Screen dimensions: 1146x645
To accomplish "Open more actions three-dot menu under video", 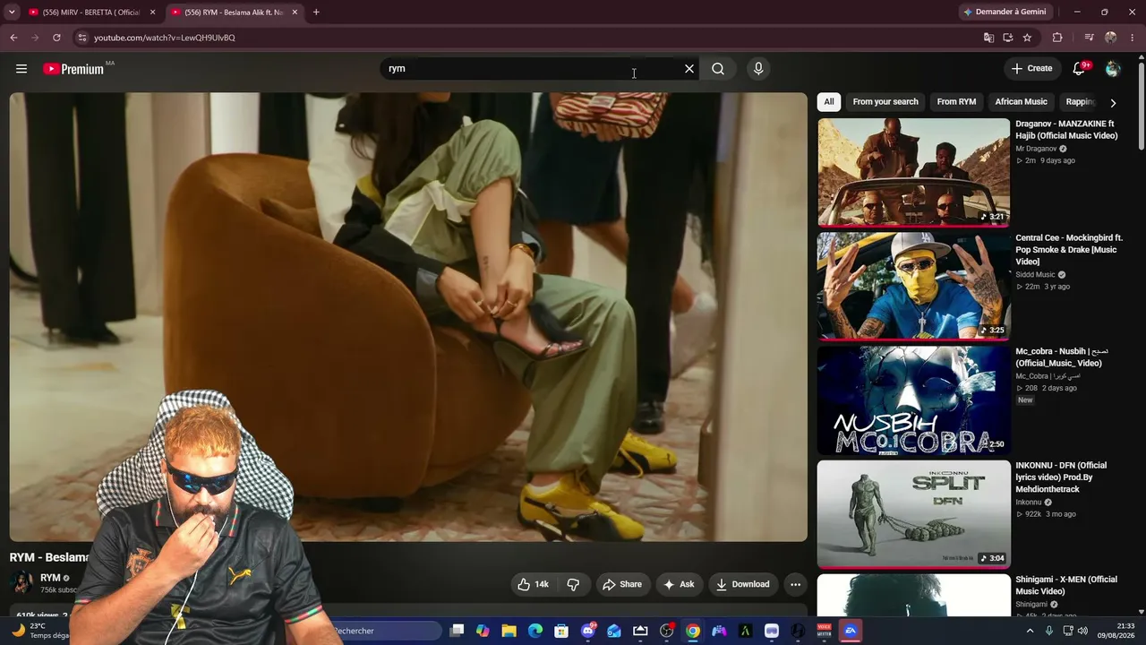I will point(795,584).
